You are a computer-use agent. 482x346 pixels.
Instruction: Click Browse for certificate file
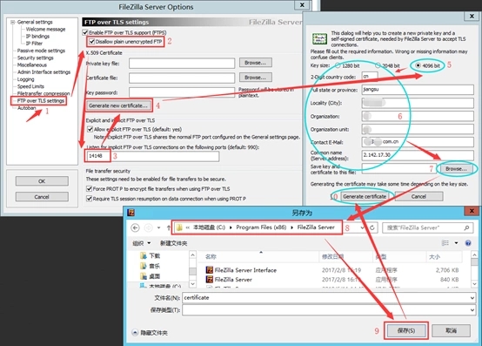pos(255,78)
